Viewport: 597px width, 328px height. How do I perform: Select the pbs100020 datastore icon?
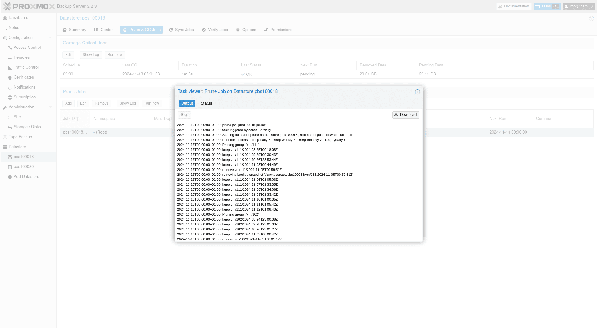tap(10, 167)
